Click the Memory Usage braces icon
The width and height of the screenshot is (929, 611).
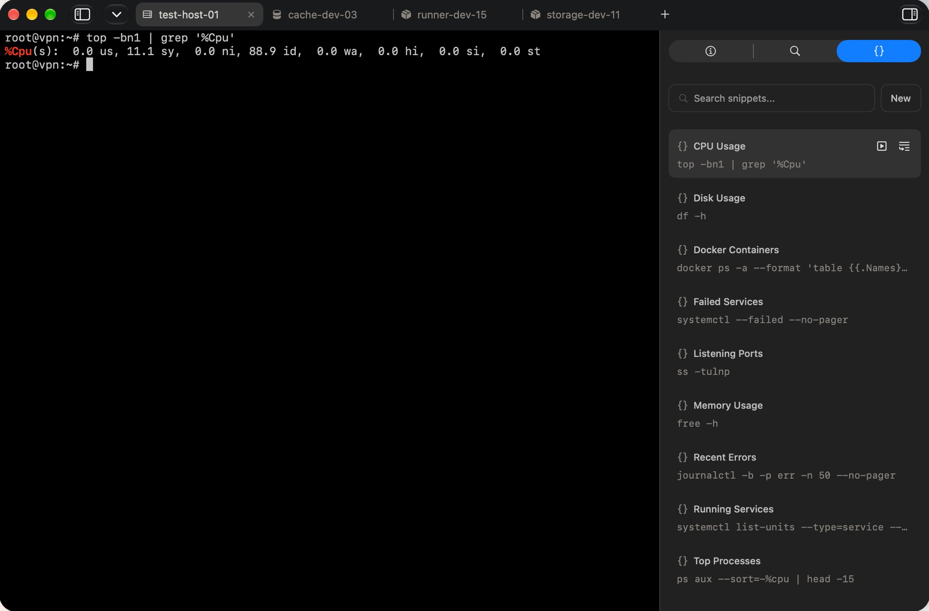[682, 405]
